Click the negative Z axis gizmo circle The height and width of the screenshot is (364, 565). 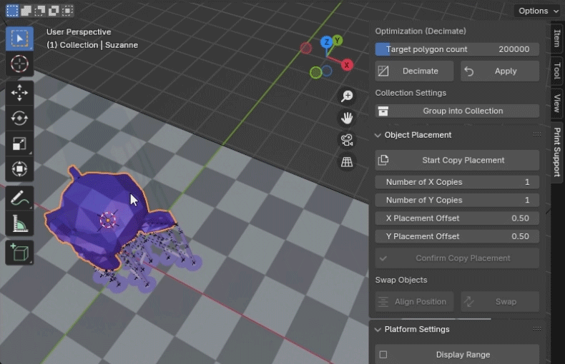coord(327,71)
